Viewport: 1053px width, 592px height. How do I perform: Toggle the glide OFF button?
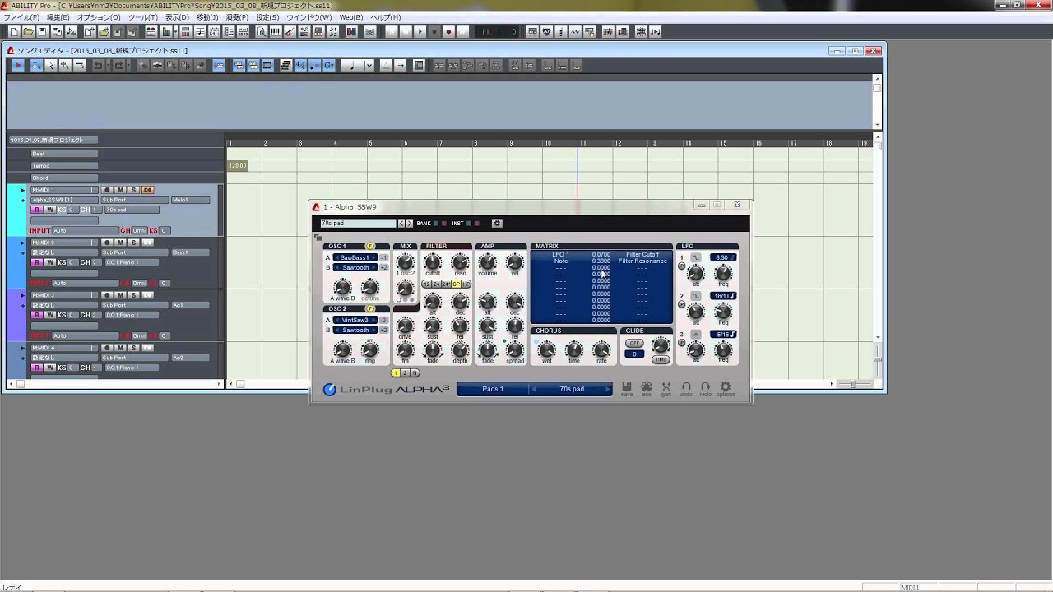pyautogui.click(x=633, y=343)
